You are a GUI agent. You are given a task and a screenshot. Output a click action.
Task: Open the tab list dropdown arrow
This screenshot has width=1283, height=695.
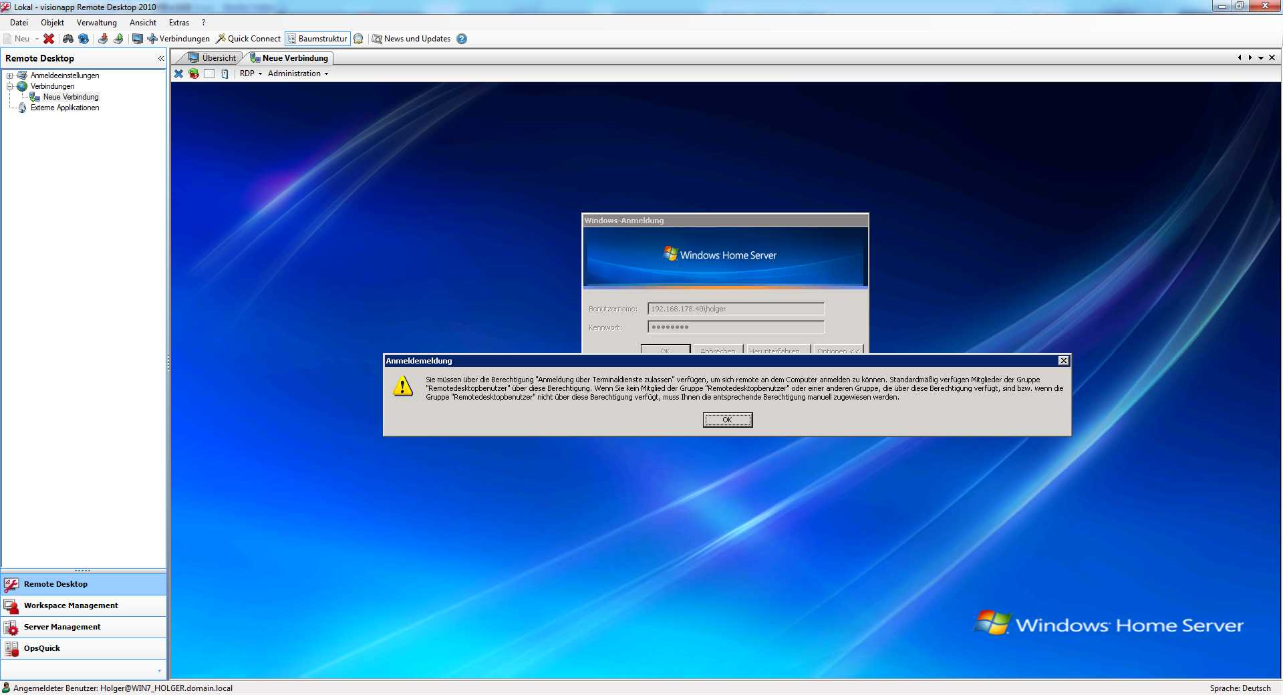click(x=1261, y=58)
